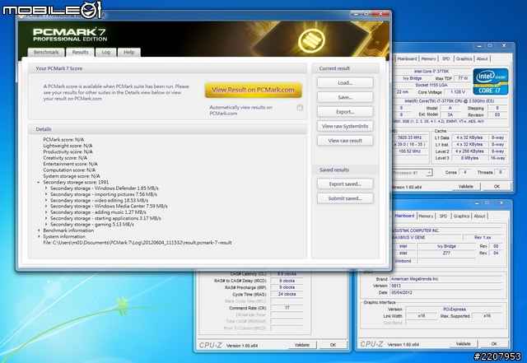This screenshot has width=527, height=363.
Task: Select the Entertainment score: N/A line
Action: [x=70, y=164]
